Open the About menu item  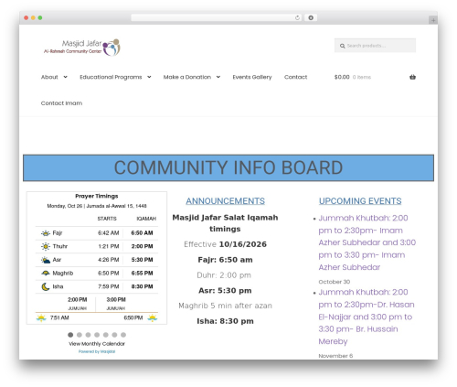49,77
